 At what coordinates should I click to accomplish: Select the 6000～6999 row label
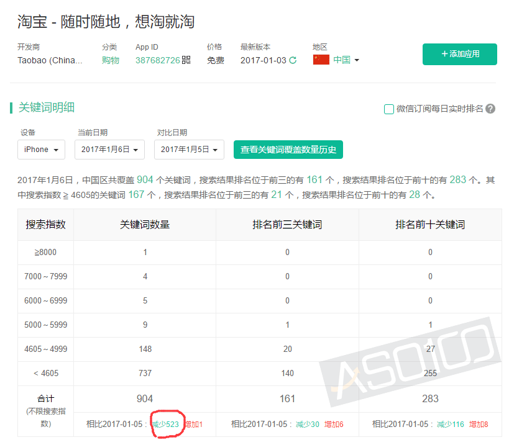tap(46, 301)
